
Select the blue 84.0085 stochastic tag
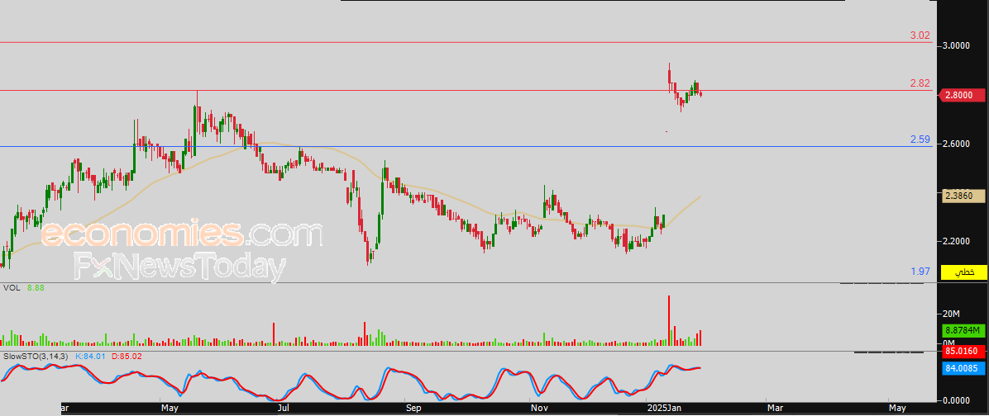[x=963, y=368]
